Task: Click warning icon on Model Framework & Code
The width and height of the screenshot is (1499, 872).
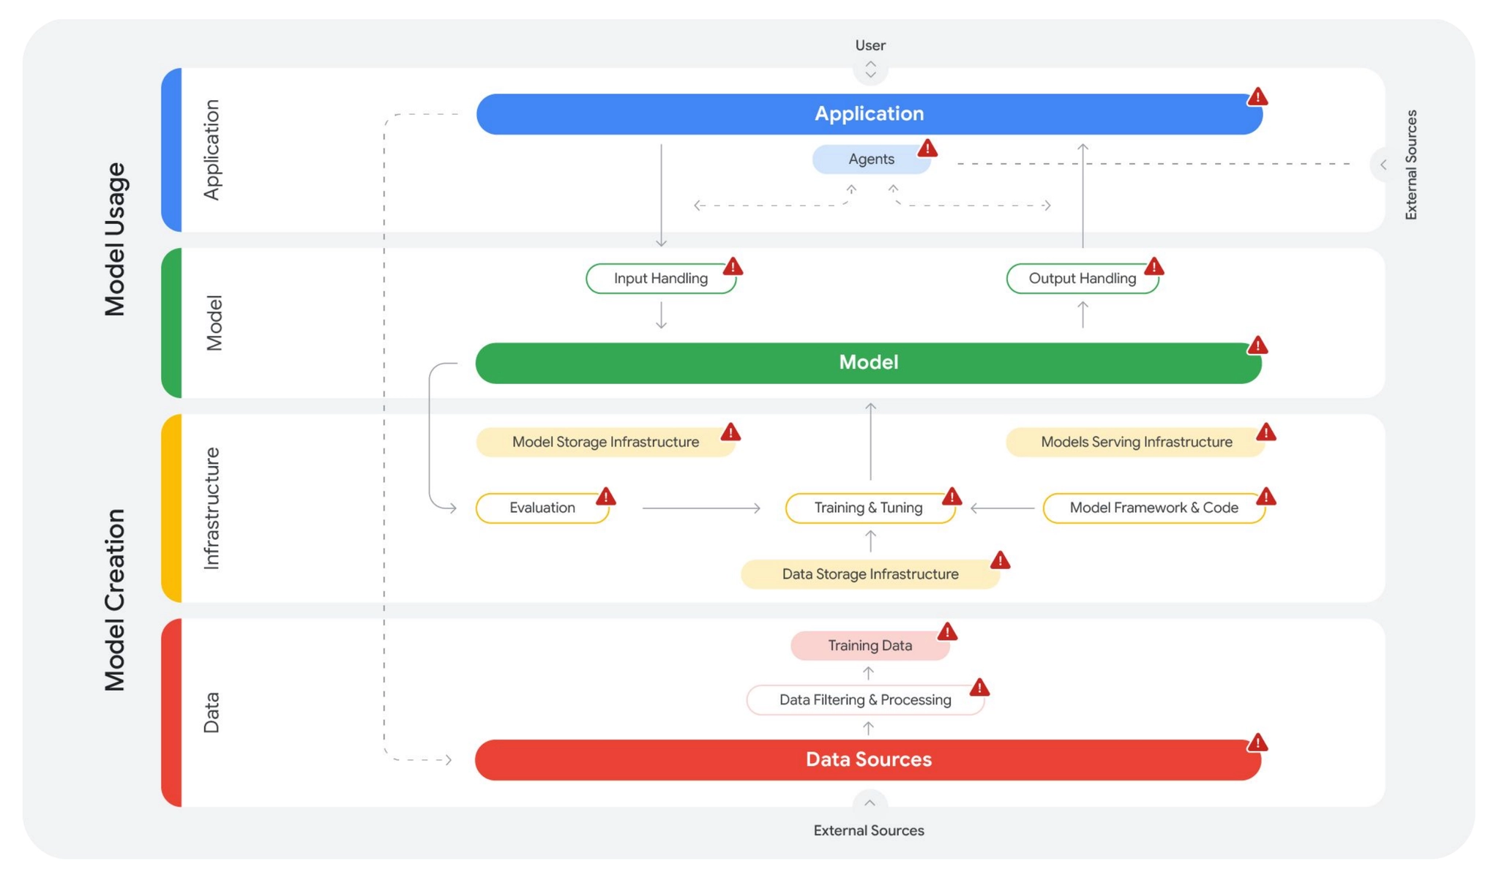Action: (x=1266, y=497)
